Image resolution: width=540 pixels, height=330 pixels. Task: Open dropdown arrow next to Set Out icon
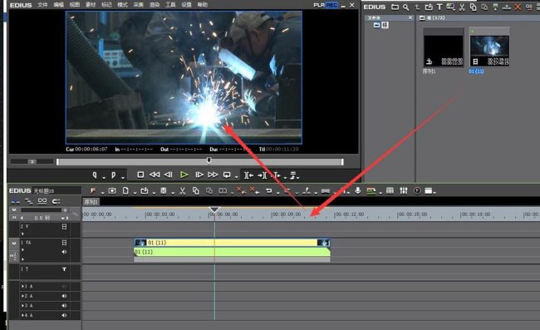123,177
